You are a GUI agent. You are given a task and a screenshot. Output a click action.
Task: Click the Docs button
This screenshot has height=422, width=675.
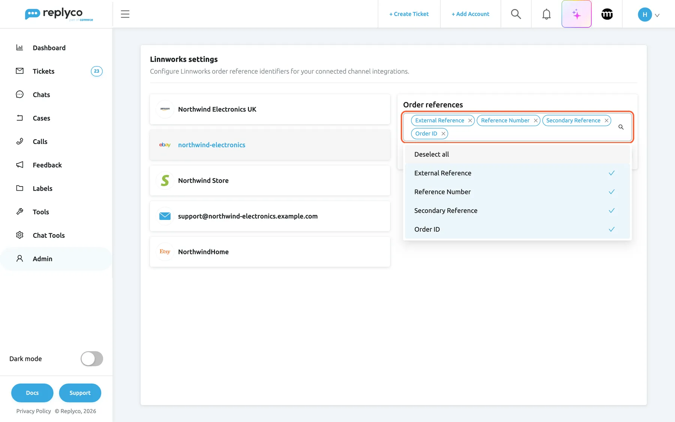tap(32, 393)
